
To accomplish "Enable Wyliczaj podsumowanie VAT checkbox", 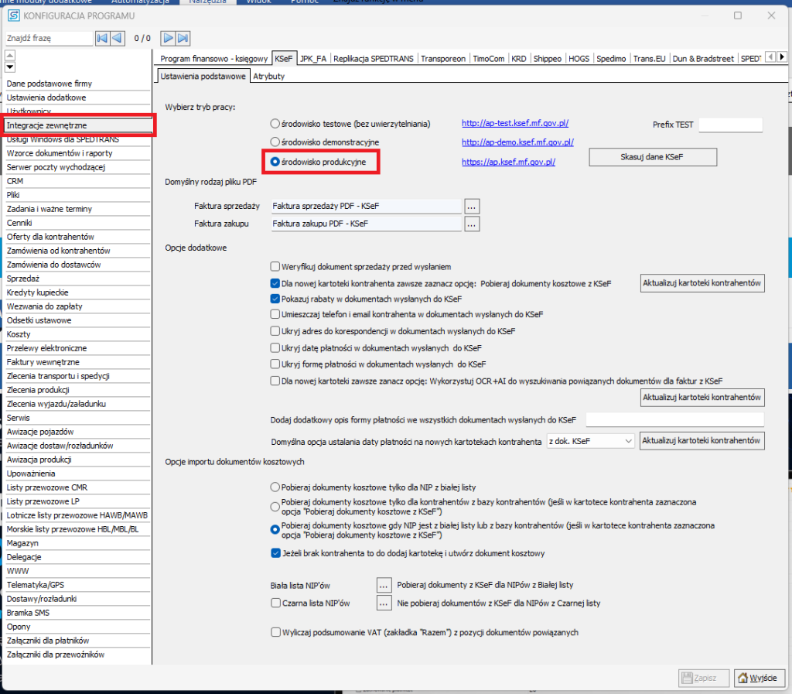I will pyautogui.click(x=276, y=632).
